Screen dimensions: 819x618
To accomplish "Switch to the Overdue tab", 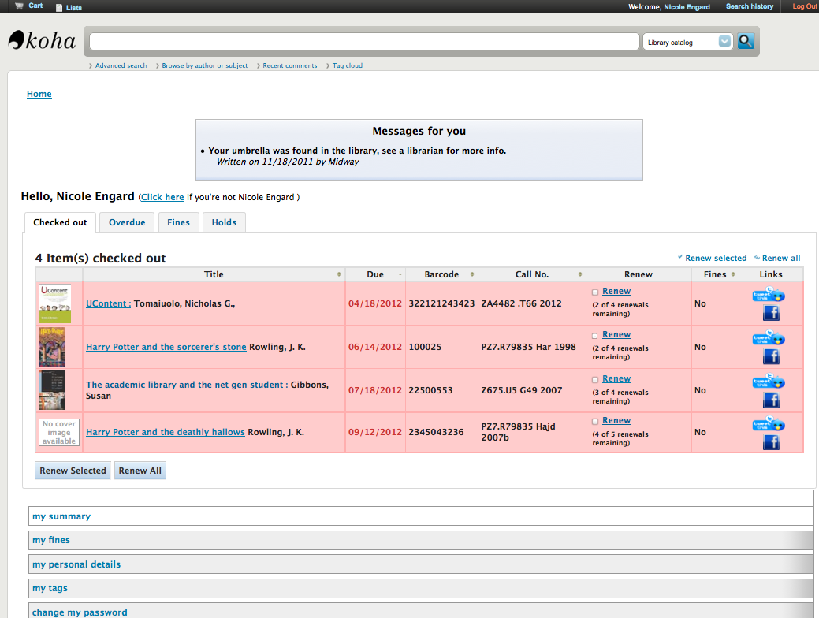I will [x=127, y=222].
